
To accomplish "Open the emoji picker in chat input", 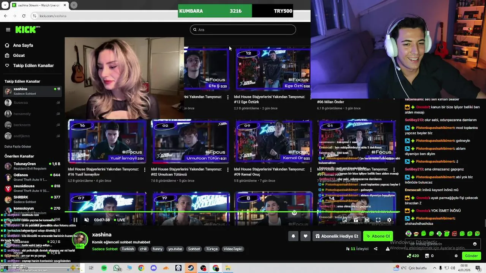I will [x=475, y=244].
